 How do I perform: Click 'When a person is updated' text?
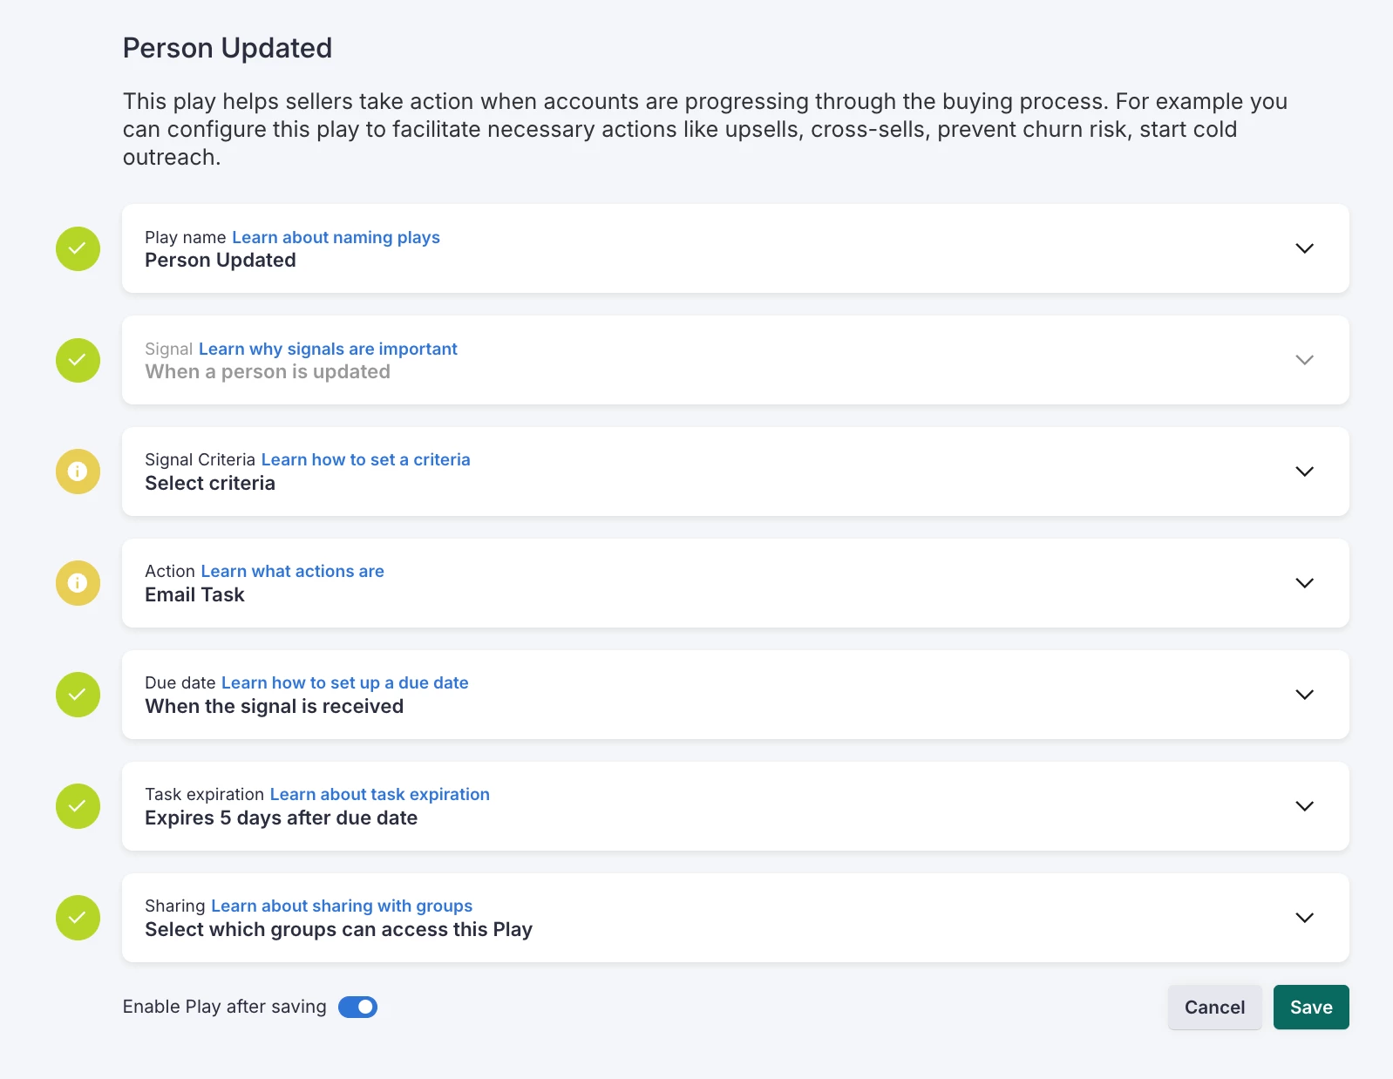[x=268, y=371]
